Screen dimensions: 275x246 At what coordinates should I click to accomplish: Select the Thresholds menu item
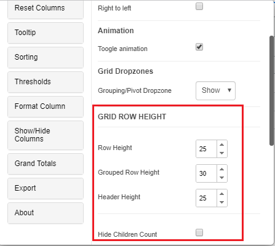pos(46,82)
